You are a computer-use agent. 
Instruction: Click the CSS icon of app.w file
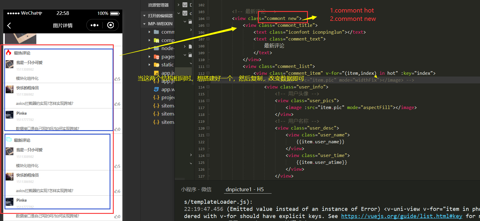tap(156, 89)
